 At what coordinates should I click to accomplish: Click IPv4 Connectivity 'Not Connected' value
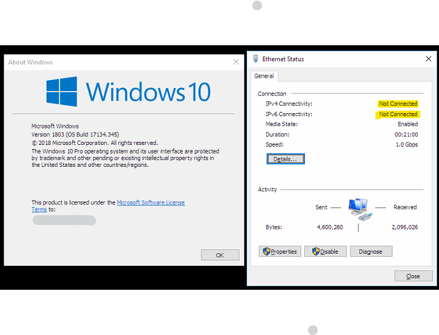point(398,104)
